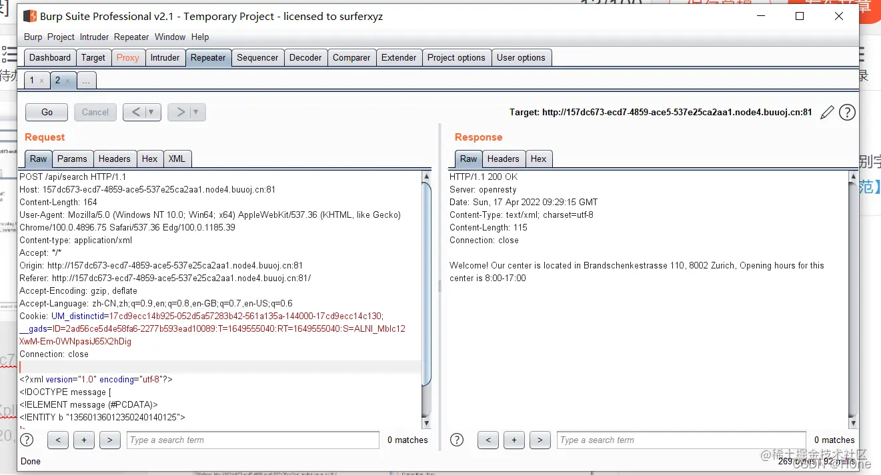Viewport: 881px width, 475px height.
Task: Go forward in request history
Action: pos(180,112)
